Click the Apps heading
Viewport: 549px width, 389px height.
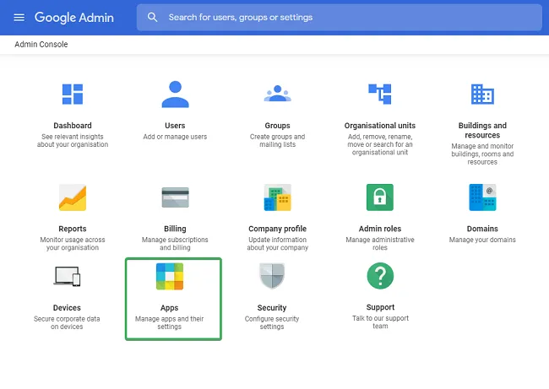point(170,308)
